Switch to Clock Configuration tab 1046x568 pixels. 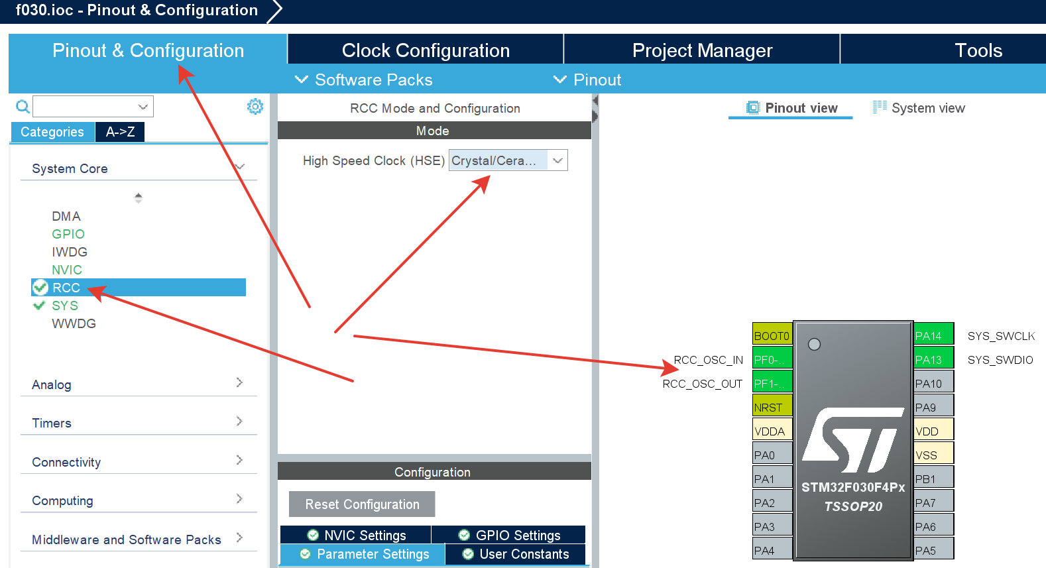click(x=426, y=50)
